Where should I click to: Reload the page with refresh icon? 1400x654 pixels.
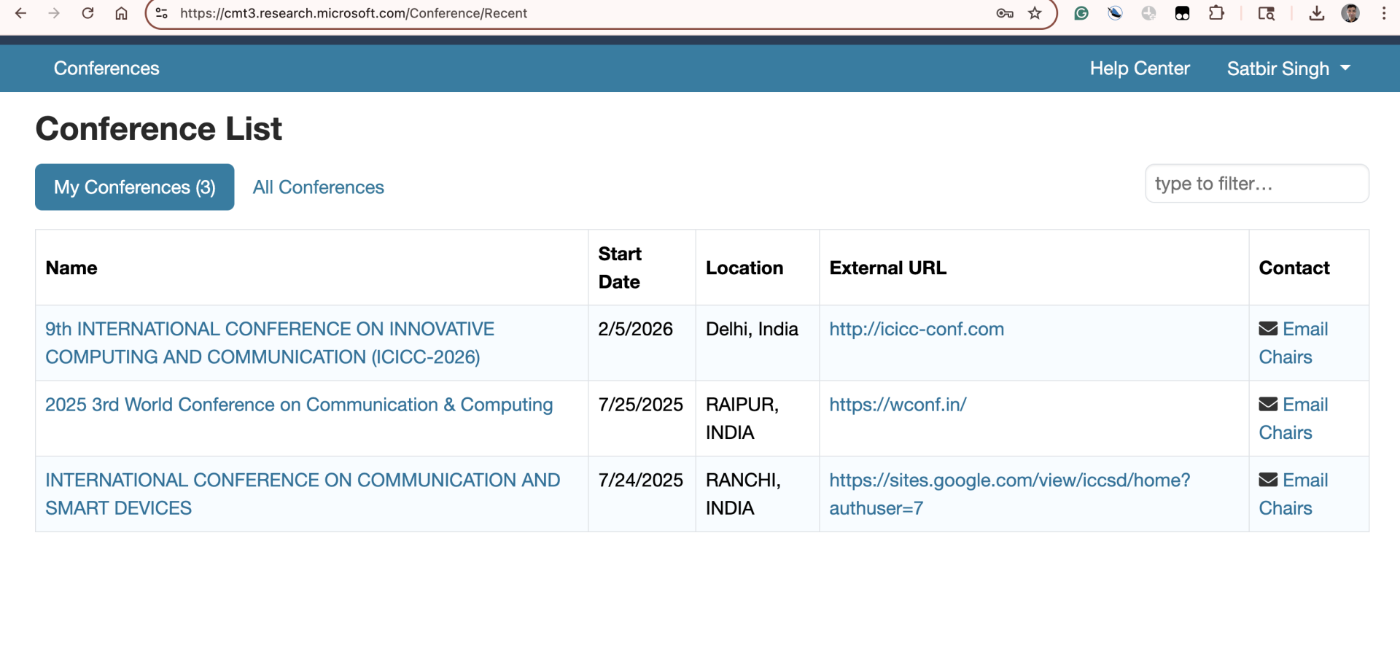87,13
